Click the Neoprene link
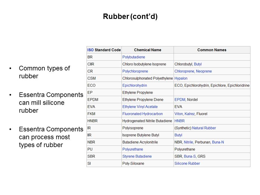 (x=204, y=71)
